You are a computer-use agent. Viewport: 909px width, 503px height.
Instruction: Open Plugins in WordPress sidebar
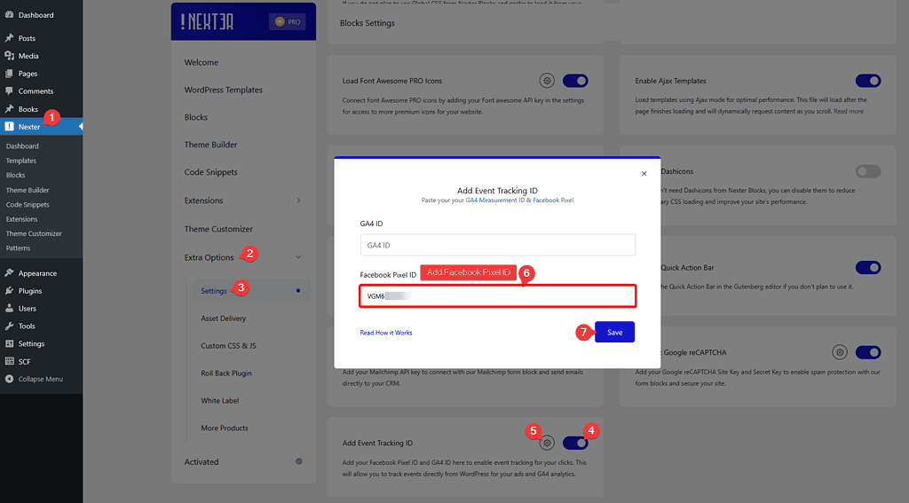[x=30, y=291]
